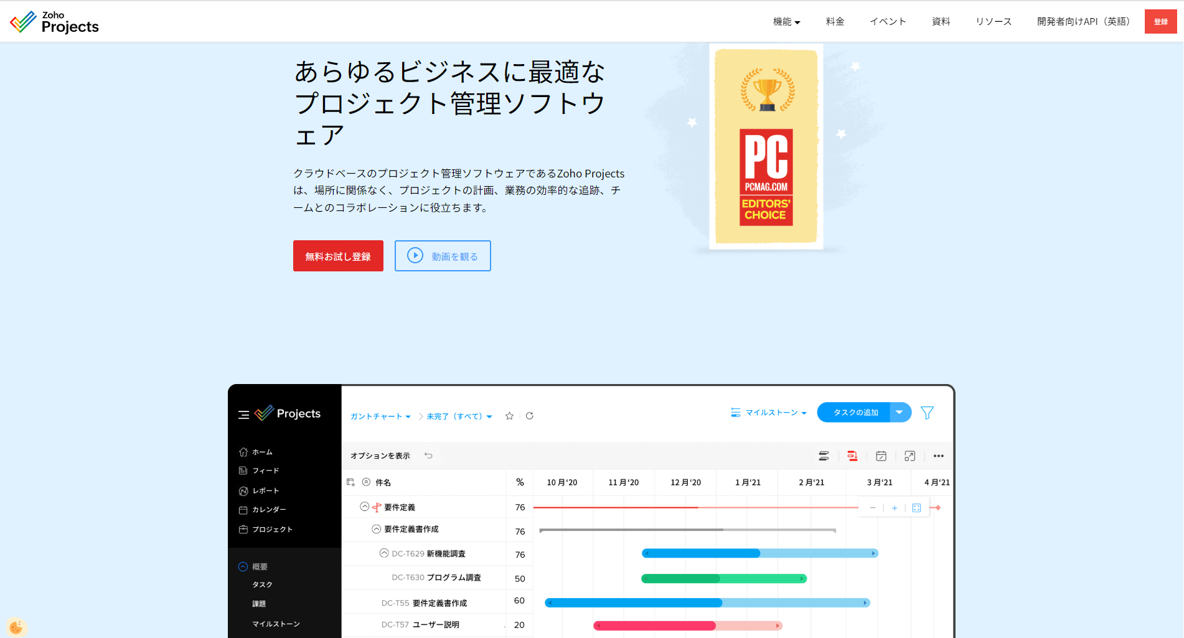Click the 無料お試し登録 button
Viewport: 1184px width, 638px height.
click(x=338, y=256)
